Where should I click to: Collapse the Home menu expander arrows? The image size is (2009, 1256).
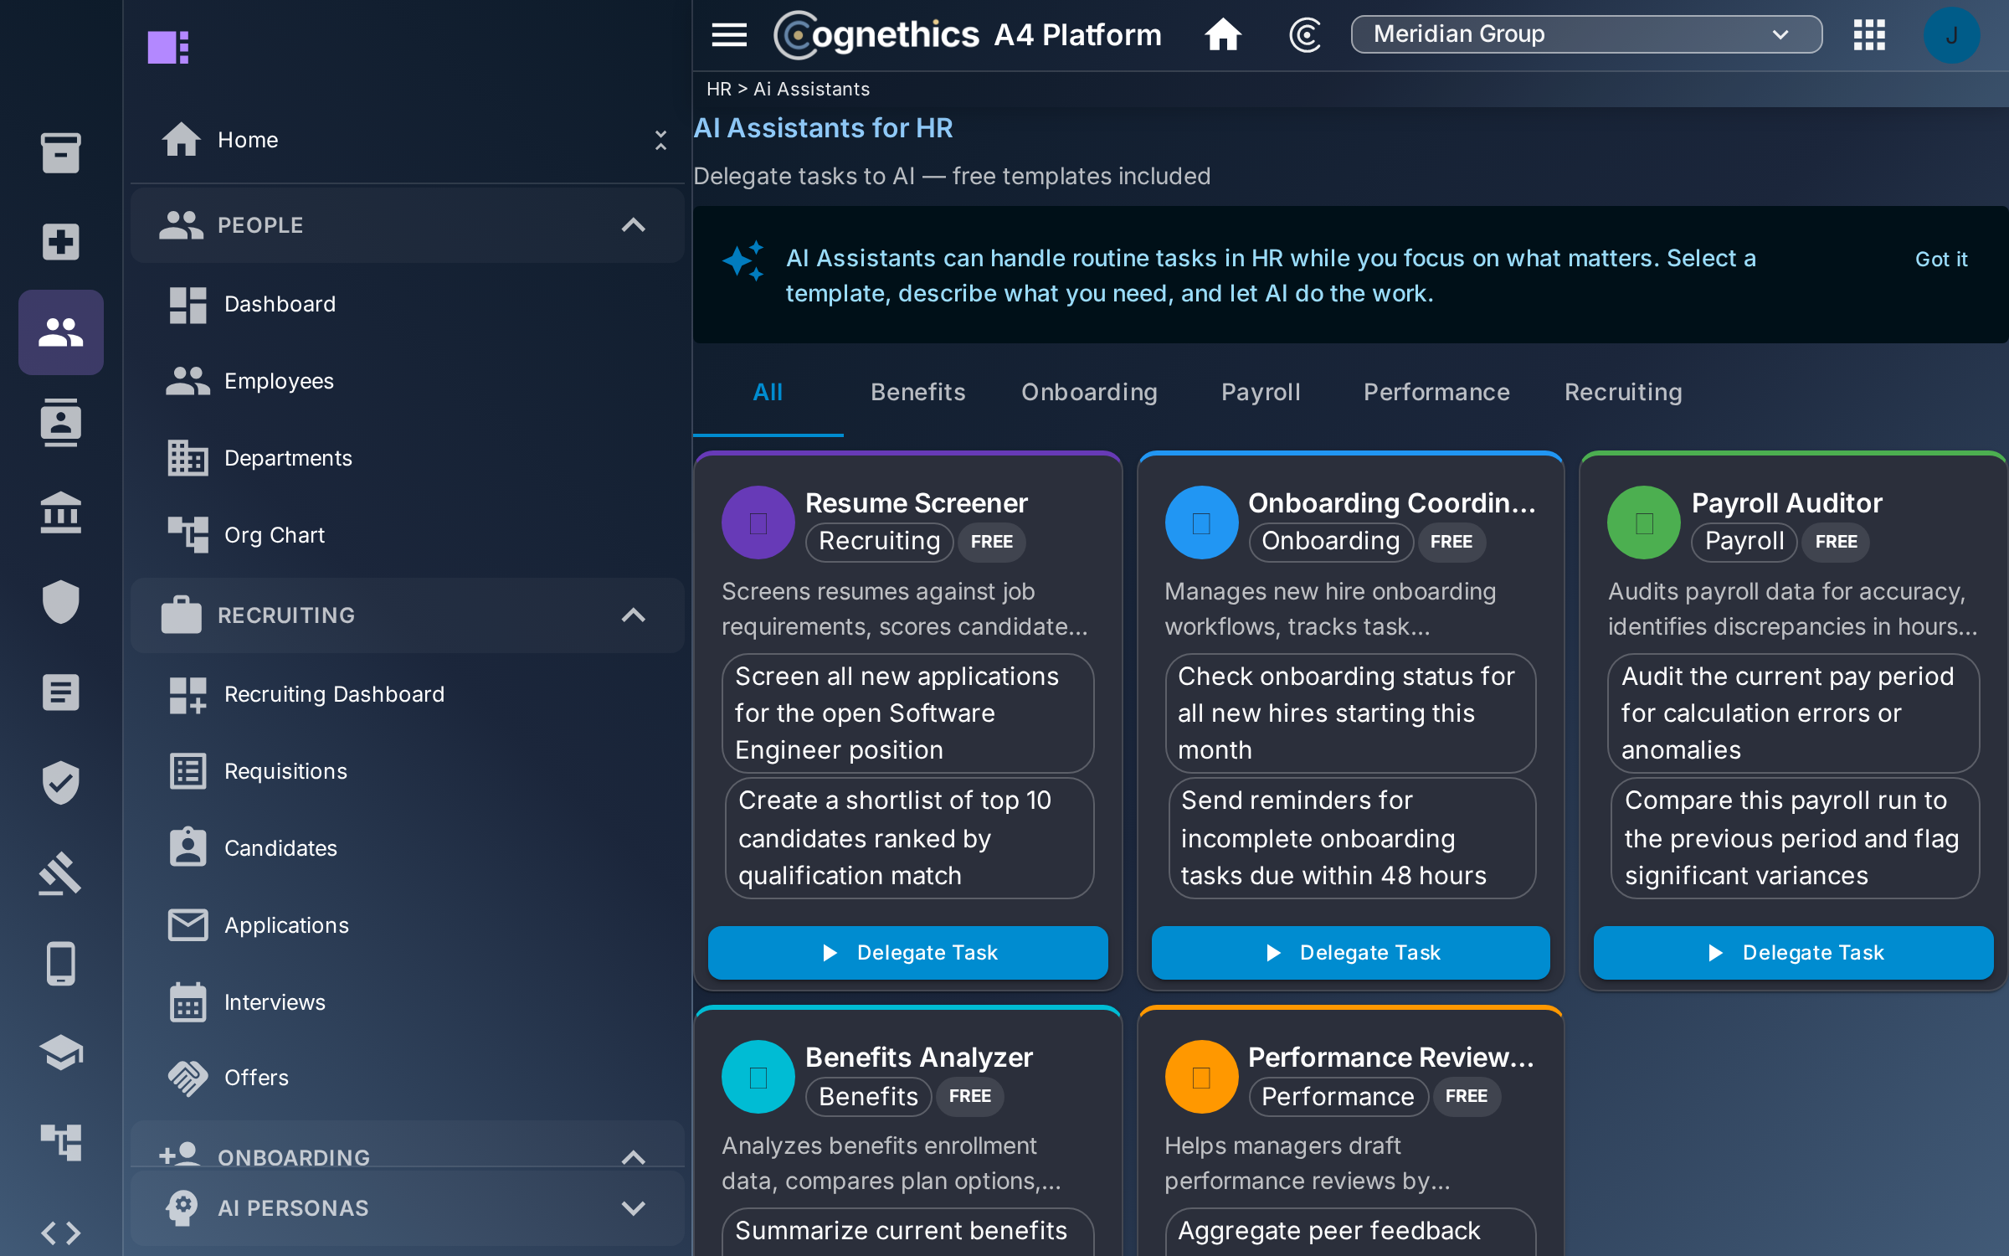pyautogui.click(x=660, y=140)
